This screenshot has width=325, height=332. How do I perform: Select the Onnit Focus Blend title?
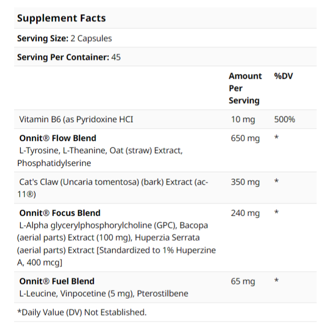[x=60, y=213]
